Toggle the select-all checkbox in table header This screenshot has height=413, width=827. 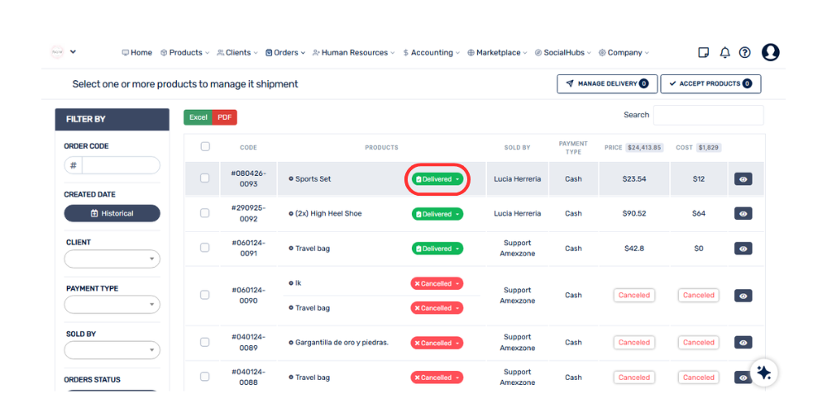(x=205, y=147)
